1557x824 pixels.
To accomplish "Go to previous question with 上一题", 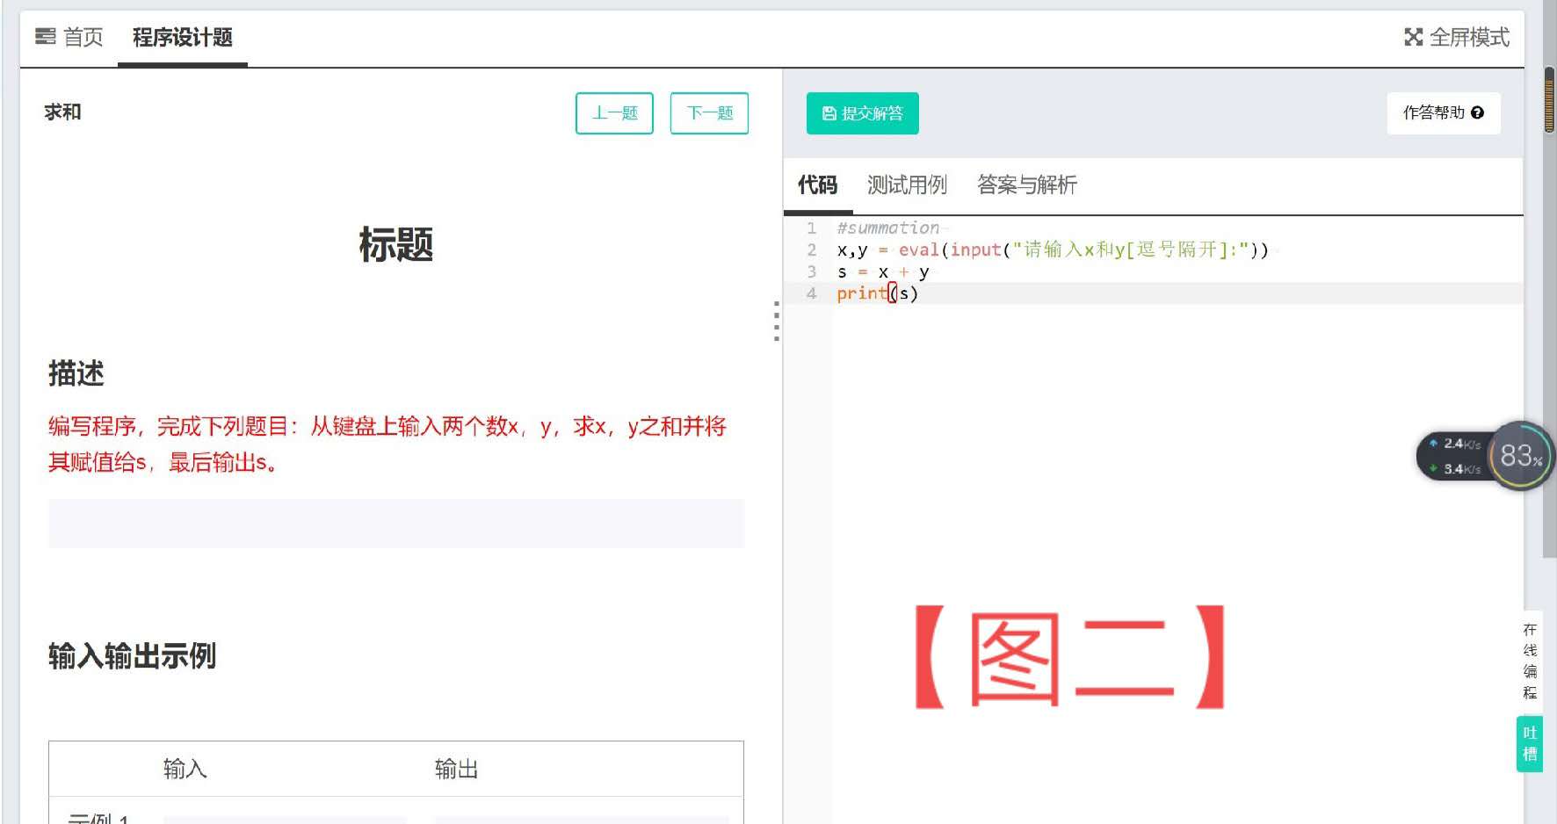I will [x=614, y=113].
